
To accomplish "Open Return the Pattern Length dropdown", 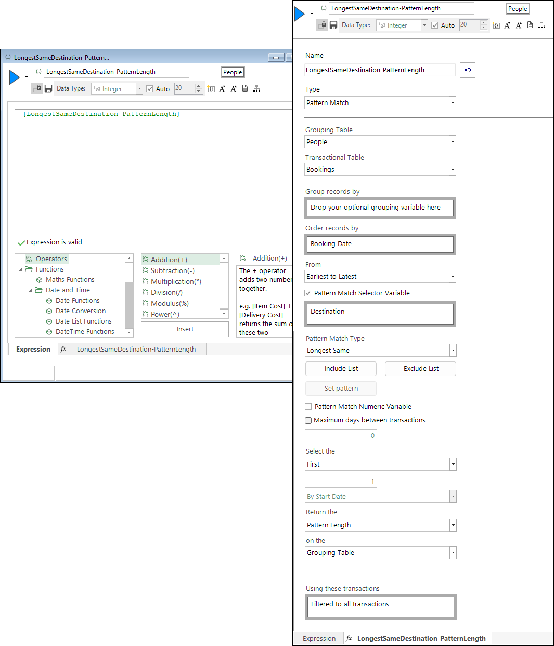I will tap(453, 525).
